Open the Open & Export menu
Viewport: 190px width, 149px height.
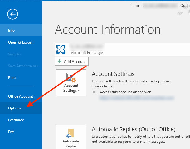(x=20, y=42)
